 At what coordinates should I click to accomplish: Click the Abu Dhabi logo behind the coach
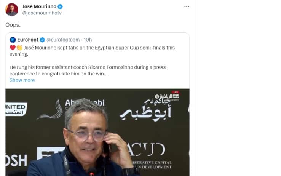tap(71, 109)
